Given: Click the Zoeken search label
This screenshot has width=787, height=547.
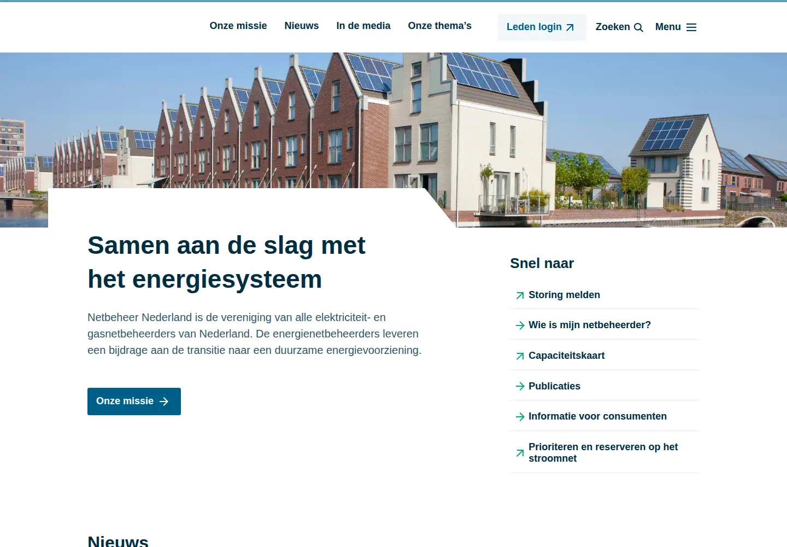Looking at the screenshot, I should (613, 27).
